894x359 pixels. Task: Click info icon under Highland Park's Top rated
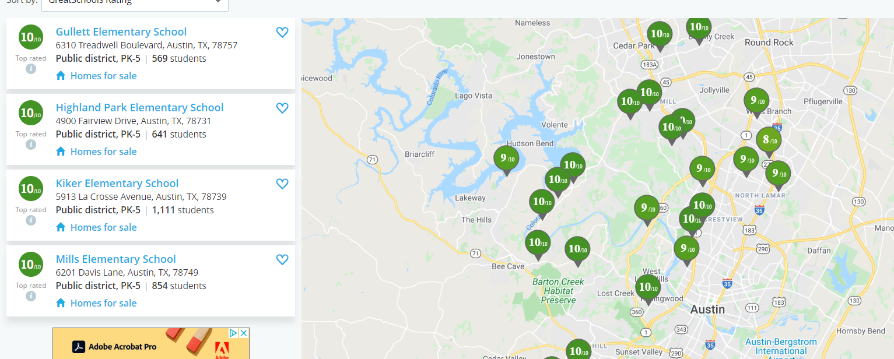click(31, 145)
